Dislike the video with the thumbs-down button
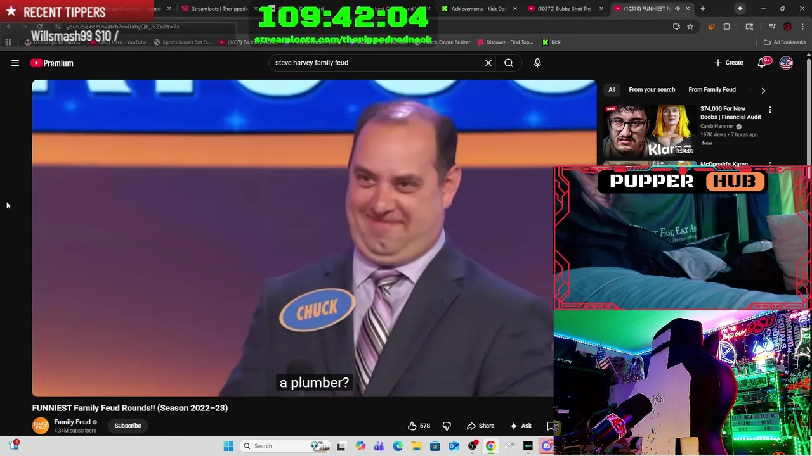Screen dimensions: 812x456 point(447,426)
